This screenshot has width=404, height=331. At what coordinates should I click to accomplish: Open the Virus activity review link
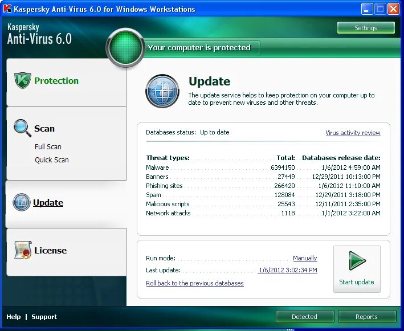point(353,133)
